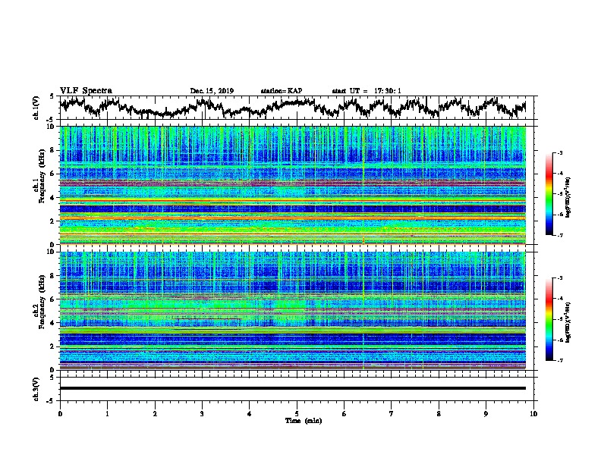Click time axis tick label "8"

(439, 414)
